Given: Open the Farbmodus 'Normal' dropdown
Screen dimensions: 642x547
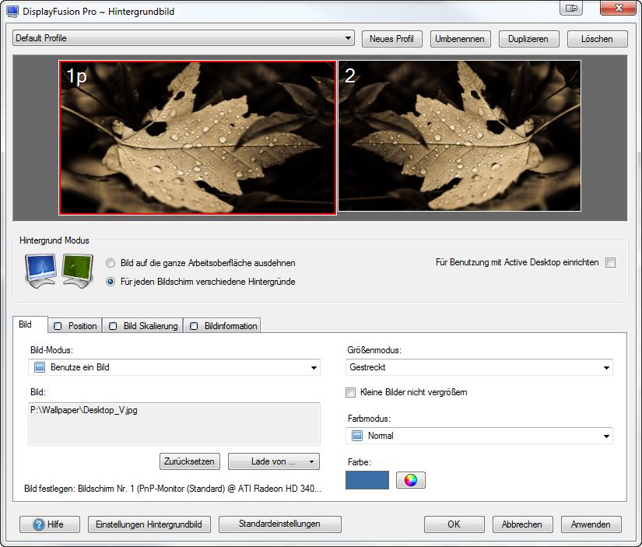Looking at the screenshot, I should [x=479, y=436].
